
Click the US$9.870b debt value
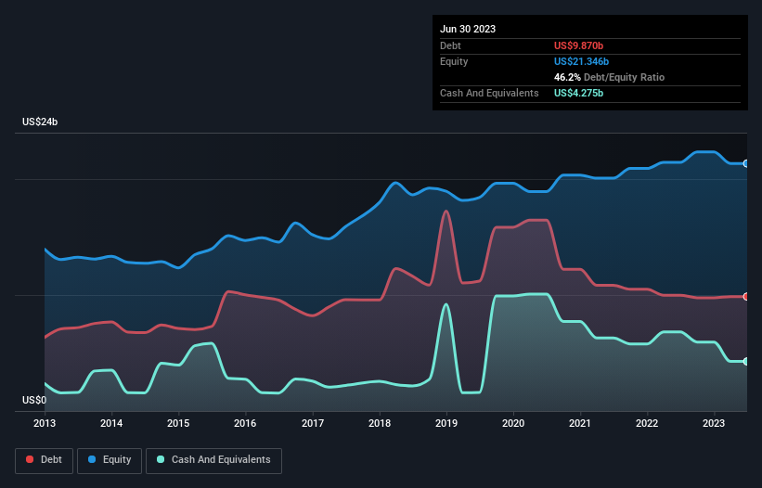[578, 45]
